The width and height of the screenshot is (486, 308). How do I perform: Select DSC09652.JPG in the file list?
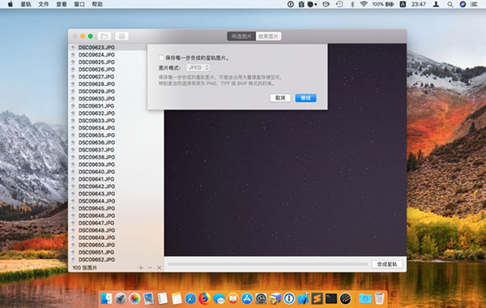(x=116, y=259)
